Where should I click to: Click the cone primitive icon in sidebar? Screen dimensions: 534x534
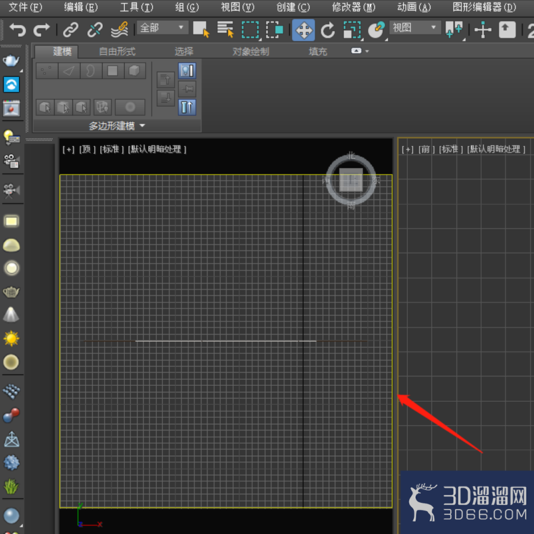(11, 314)
